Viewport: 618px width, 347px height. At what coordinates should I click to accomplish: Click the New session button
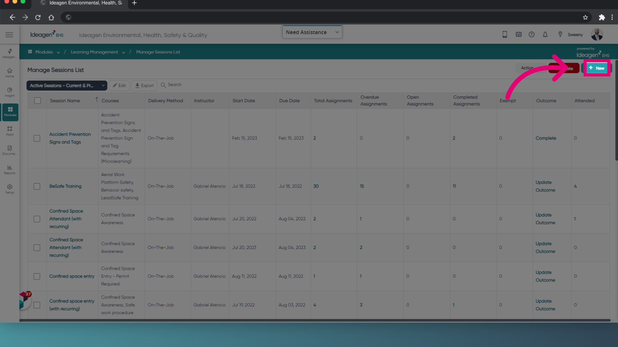tap(597, 68)
